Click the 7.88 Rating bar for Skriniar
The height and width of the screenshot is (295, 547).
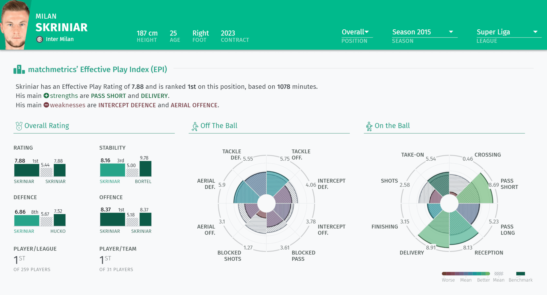coord(27,170)
